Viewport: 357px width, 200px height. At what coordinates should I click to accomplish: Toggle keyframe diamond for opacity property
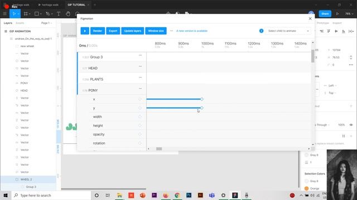pos(140,134)
